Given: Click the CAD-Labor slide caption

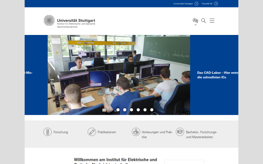Looking at the screenshot, I should [217, 75].
